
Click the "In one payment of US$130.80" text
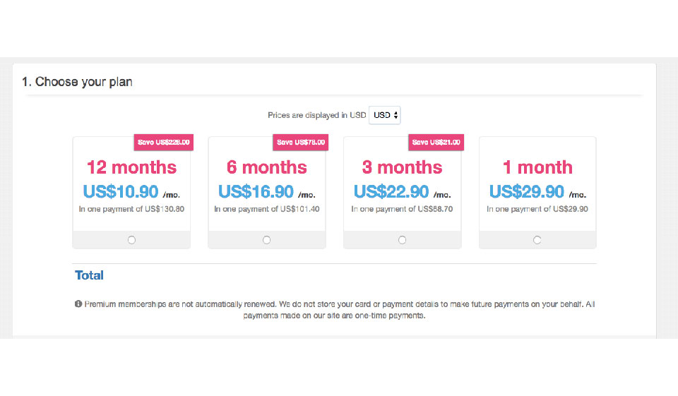point(131,209)
